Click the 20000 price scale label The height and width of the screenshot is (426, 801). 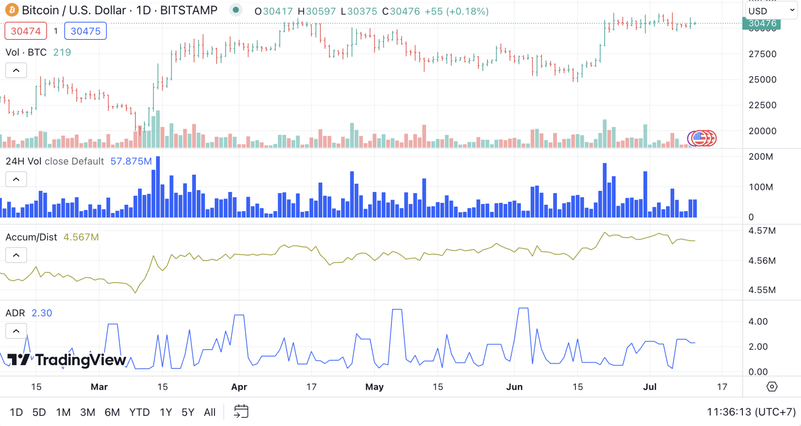763,131
